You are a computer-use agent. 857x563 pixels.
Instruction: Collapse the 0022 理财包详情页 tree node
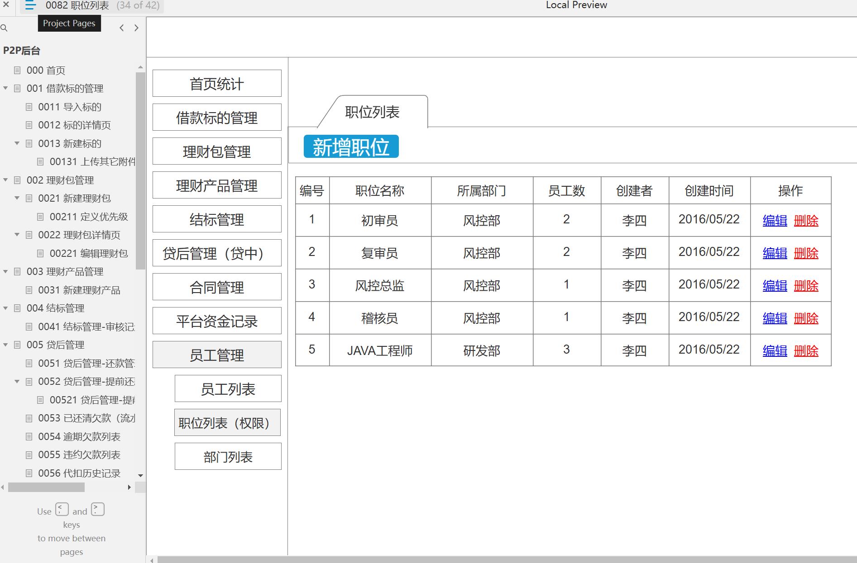17,235
